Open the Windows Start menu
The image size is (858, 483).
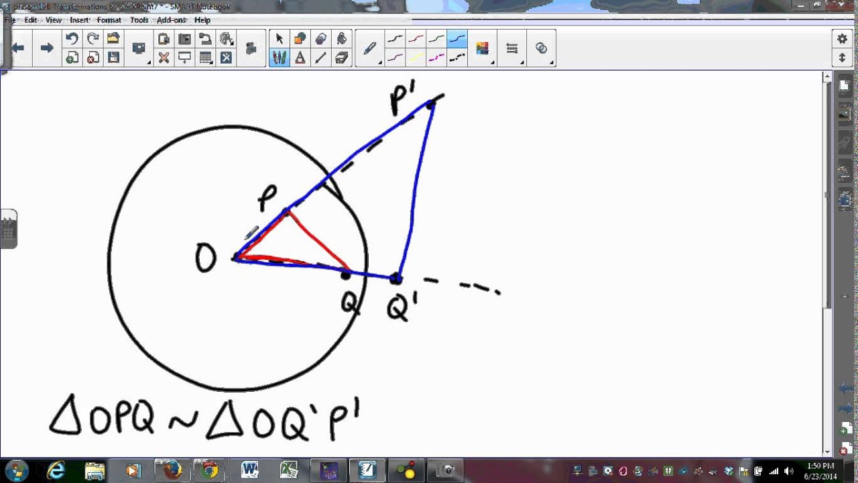(16, 470)
